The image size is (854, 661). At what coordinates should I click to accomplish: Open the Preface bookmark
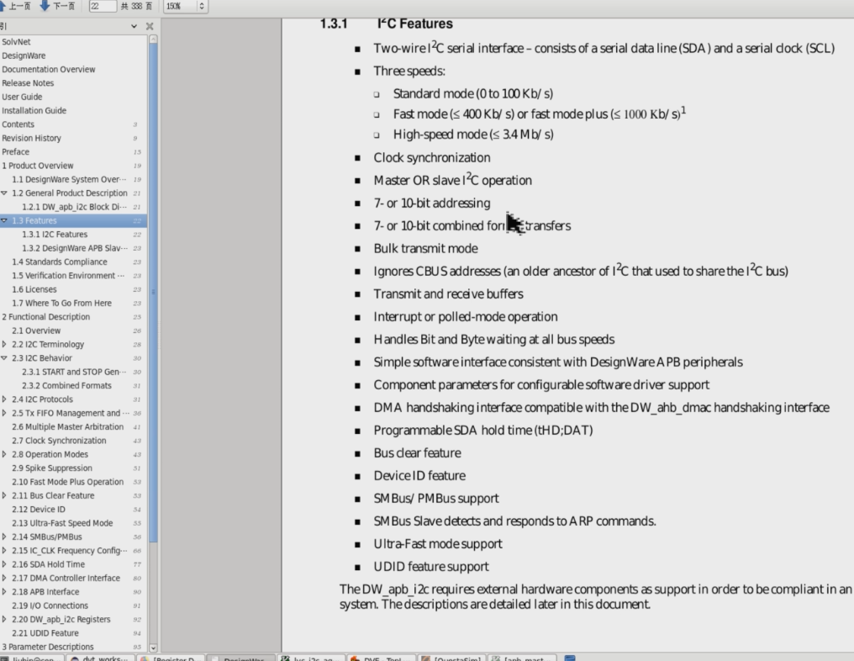coord(16,151)
